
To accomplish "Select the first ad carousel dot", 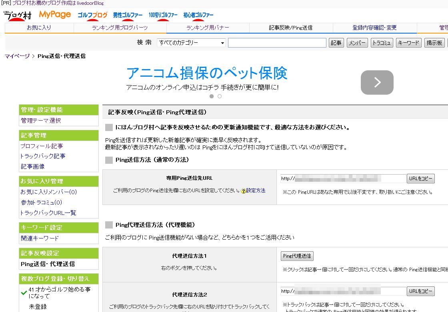I will tap(212, 96).
